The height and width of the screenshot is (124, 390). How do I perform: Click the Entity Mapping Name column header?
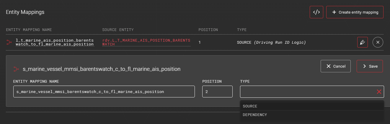coord(29,30)
